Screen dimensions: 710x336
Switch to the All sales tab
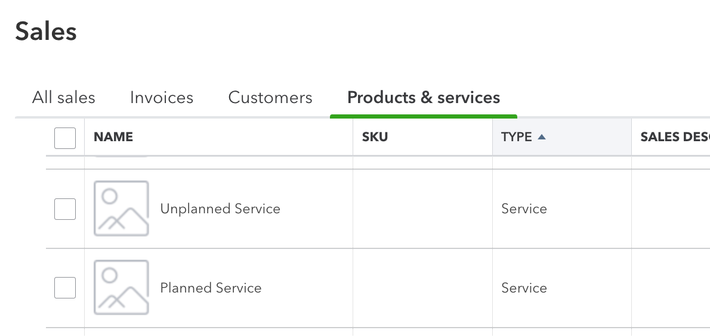click(63, 98)
